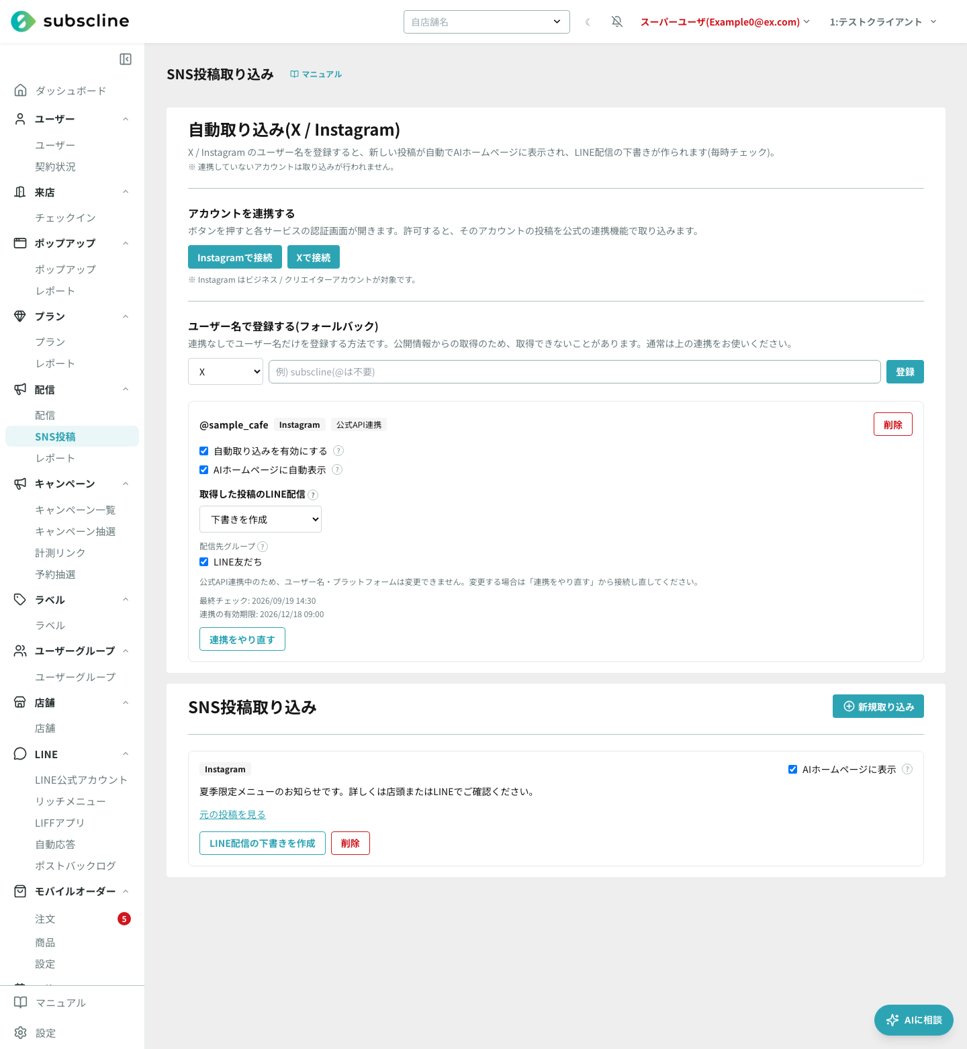Collapse the 配信 sidebar section chevron
The width and height of the screenshot is (967, 1049).
(x=126, y=389)
